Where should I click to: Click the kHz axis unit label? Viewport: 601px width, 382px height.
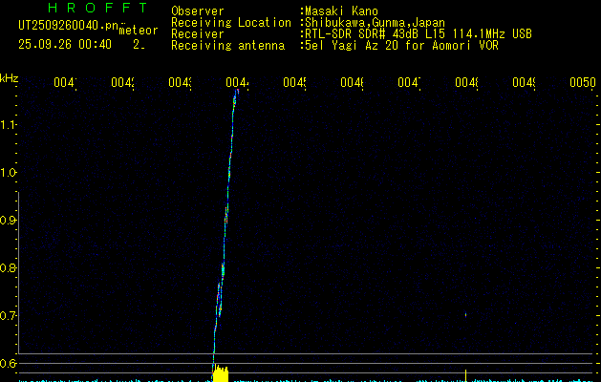tap(10, 77)
